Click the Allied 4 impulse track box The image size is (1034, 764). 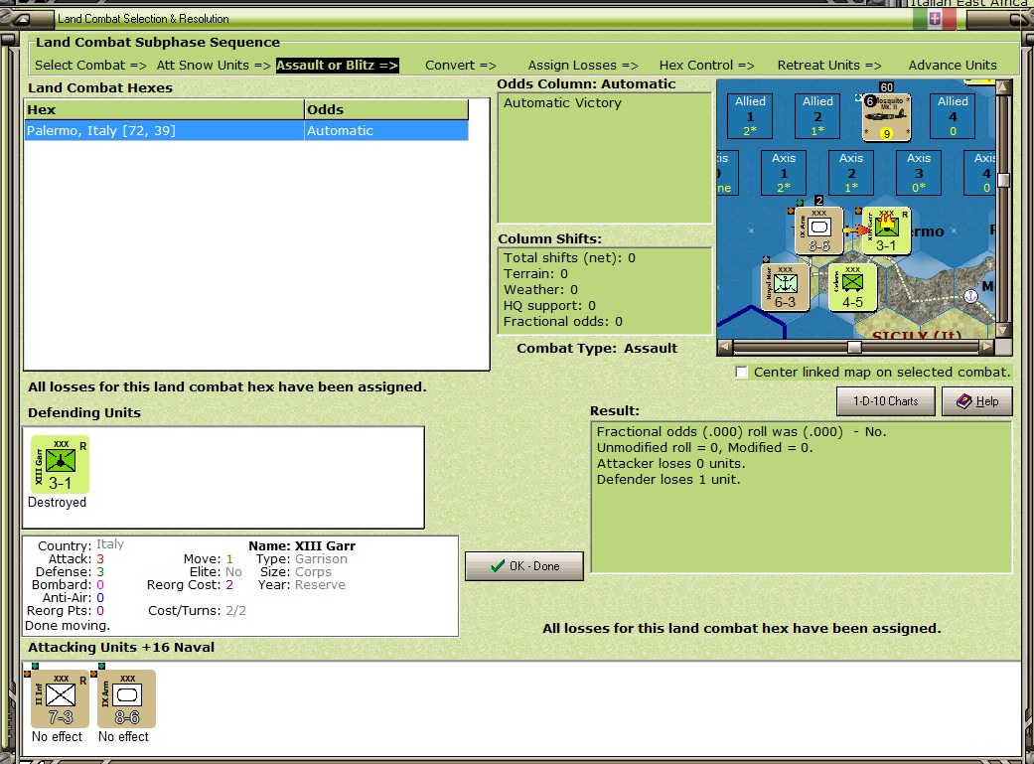click(953, 116)
